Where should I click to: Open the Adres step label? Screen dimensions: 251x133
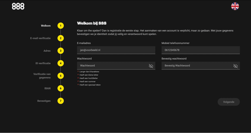coord(47,51)
